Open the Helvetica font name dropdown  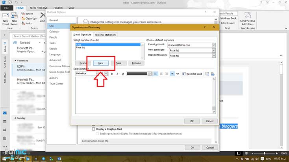(97, 74)
